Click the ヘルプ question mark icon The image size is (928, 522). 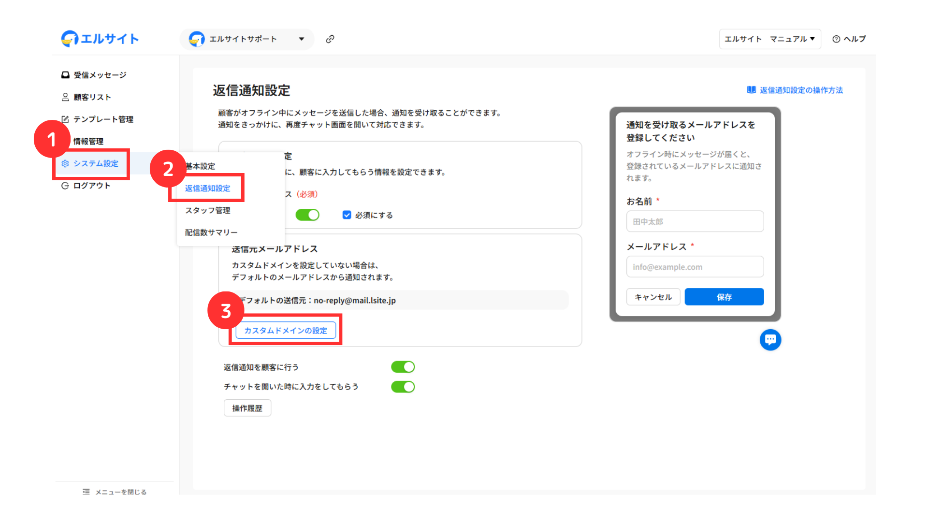(x=836, y=39)
